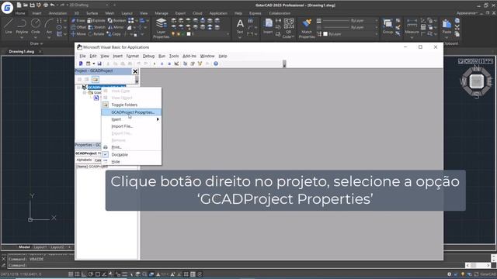The image size is (497, 279).
Task: Select GCADProject Properties... menu entry
Action: pyautogui.click(x=131, y=112)
